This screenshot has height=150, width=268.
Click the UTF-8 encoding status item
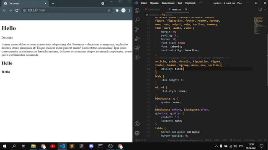point(208,140)
